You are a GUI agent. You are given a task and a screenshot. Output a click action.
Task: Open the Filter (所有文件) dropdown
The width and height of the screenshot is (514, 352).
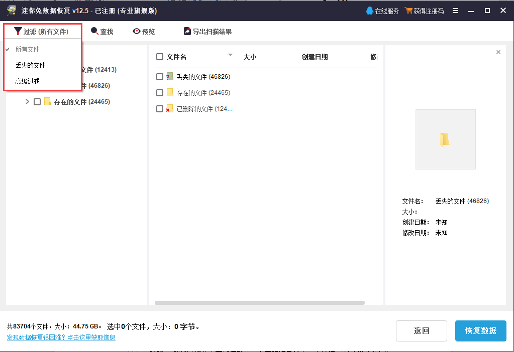tap(42, 32)
